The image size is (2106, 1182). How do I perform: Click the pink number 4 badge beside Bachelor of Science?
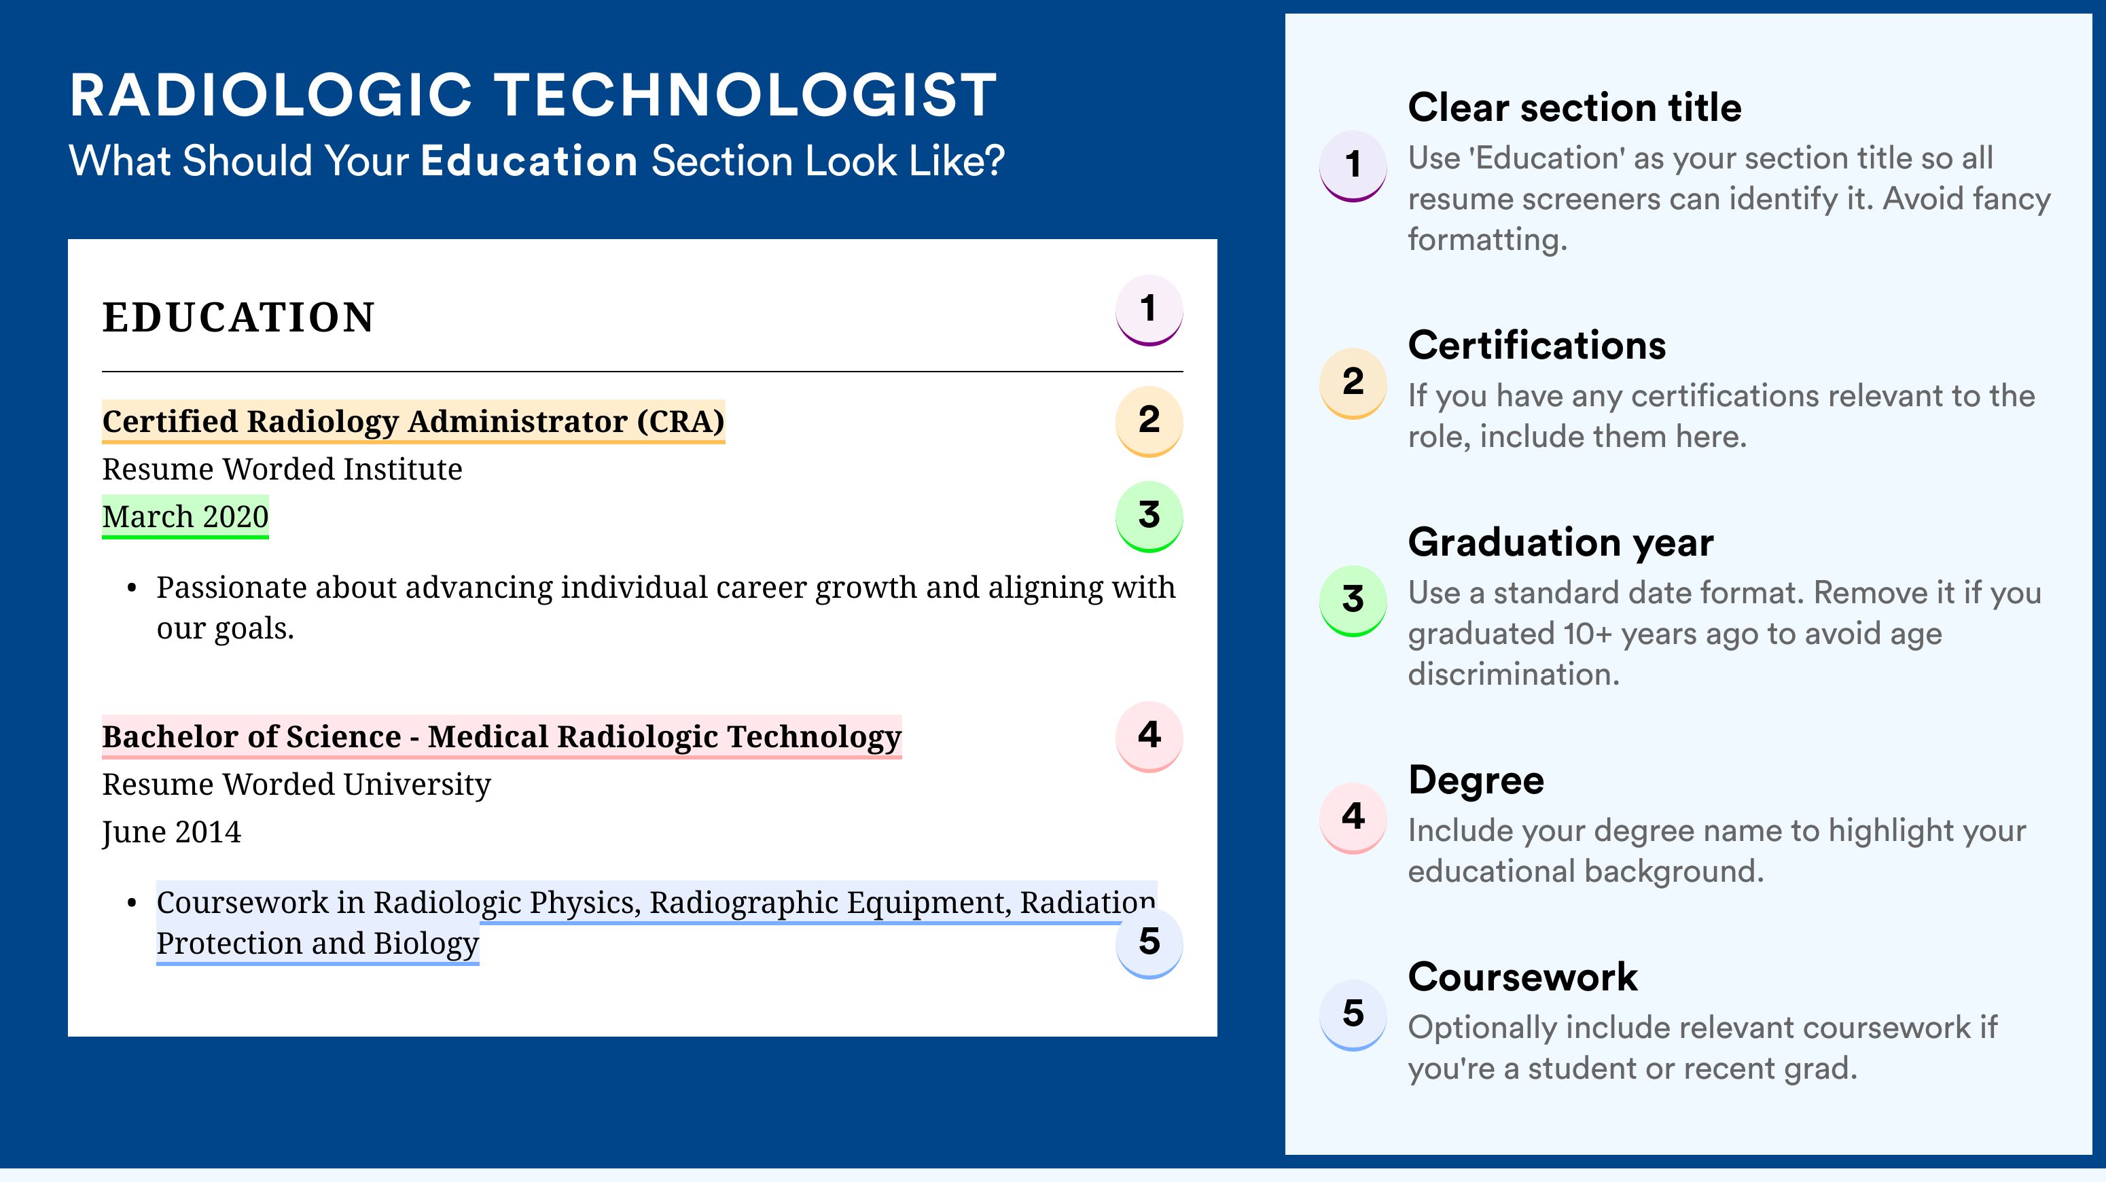click(1149, 736)
